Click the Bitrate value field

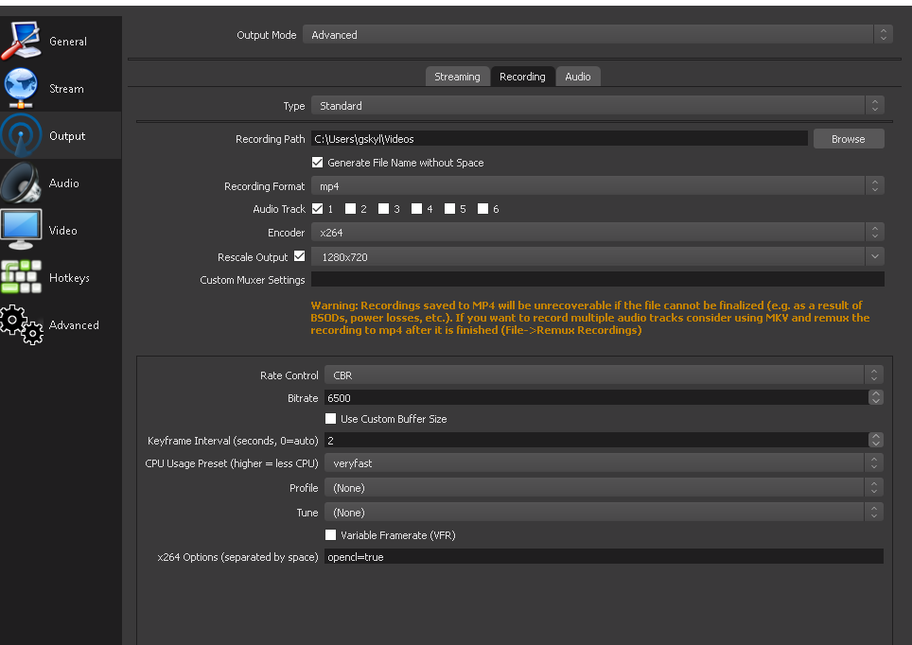(596, 397)
